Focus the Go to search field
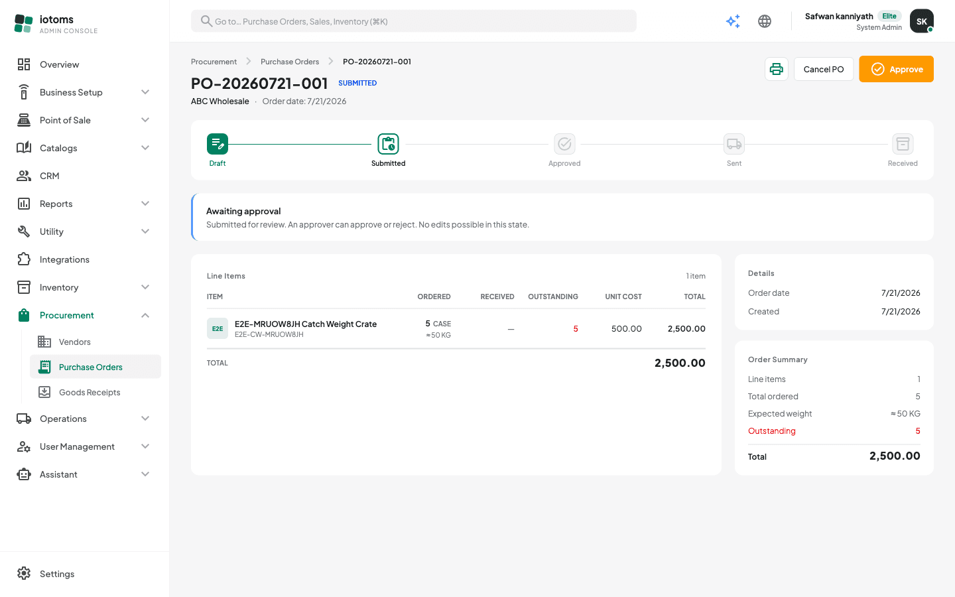This screenshot has width=955, height=597. click(x=414, y=21)
